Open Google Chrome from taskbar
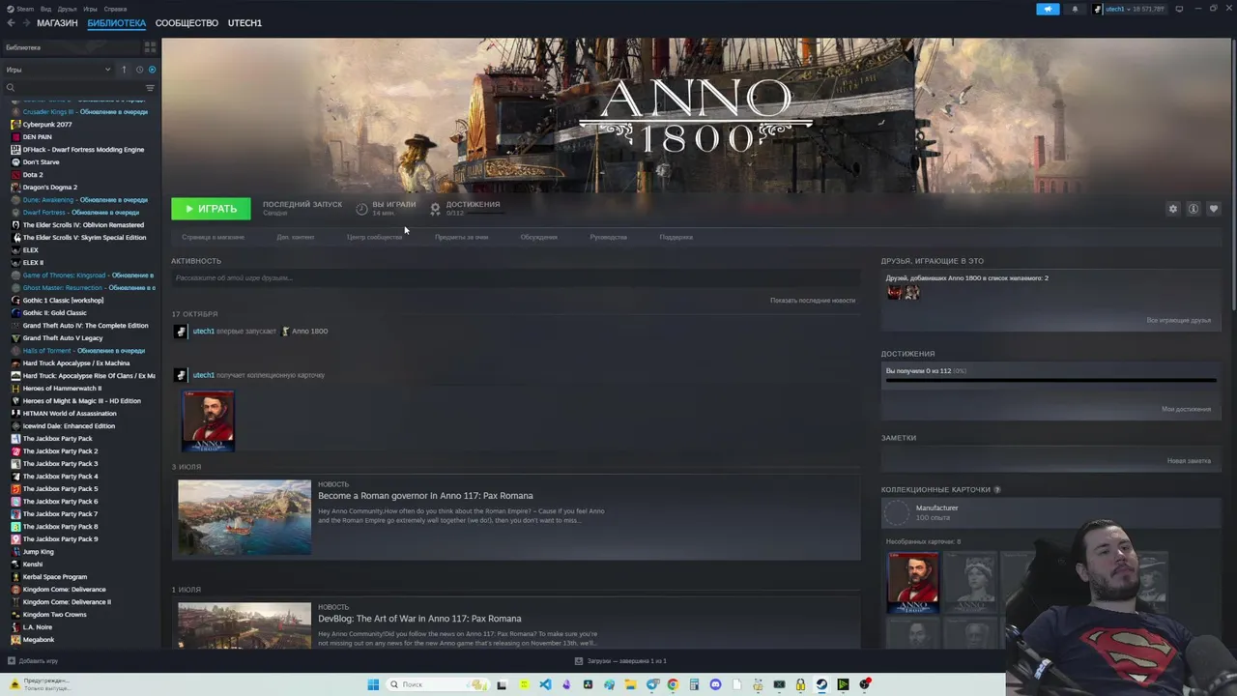Screen dimensions: 1237x696 (674, 684)
